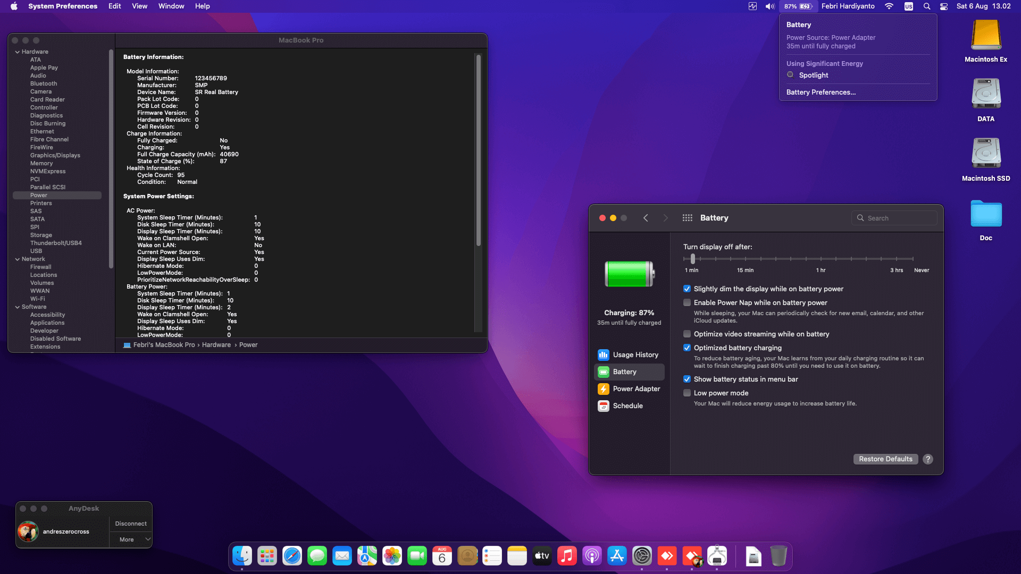Toggle Optimized battery charging checkbox
1021x574 pixels.
coord(687,348)
